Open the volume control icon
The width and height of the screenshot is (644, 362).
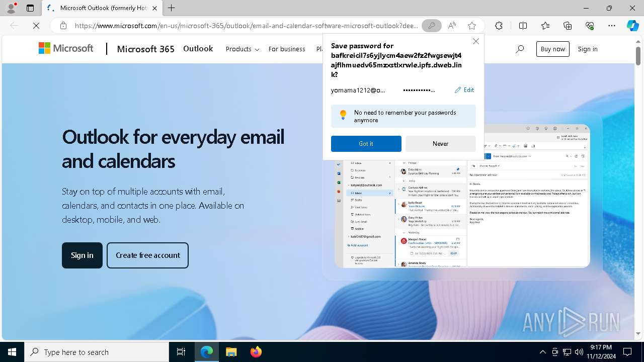pyautogui.click(x=579, y=352)
